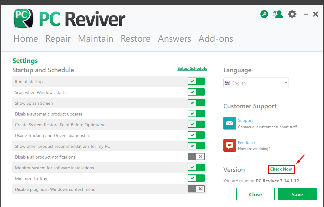324x207 pixels.
Task: Toggle Create System Restore Point switch
Action: [x=196, y=124]
